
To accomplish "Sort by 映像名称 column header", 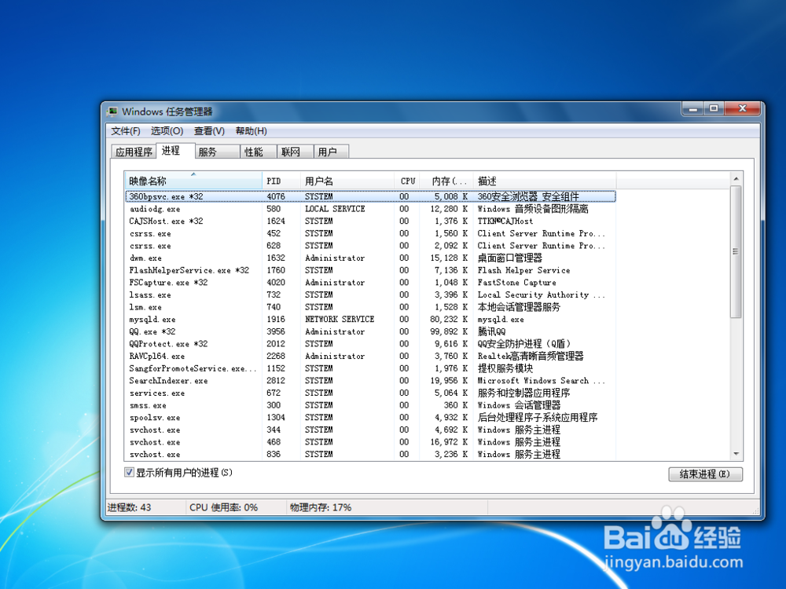I will [x=193, y=181].
